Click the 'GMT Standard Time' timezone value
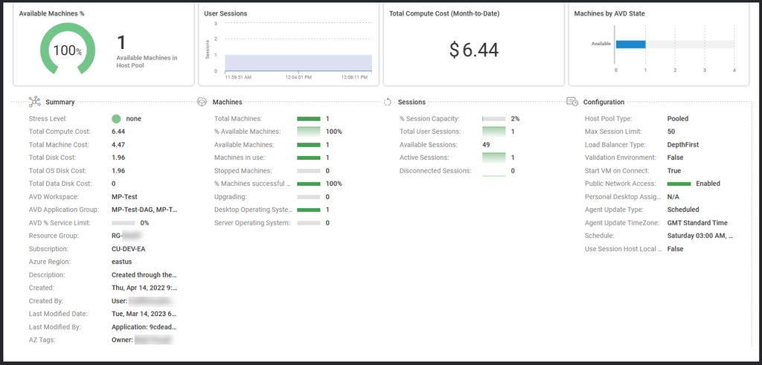This screenshot has height=365, width=762. pos(697,223)
